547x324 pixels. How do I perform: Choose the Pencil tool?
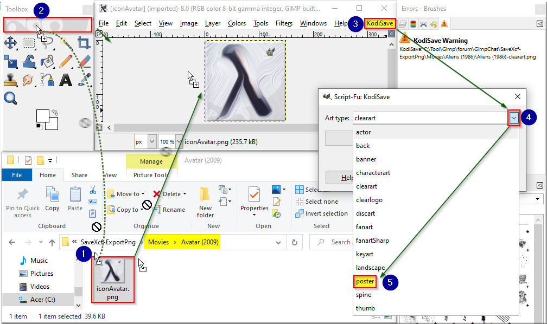[65, 61]
